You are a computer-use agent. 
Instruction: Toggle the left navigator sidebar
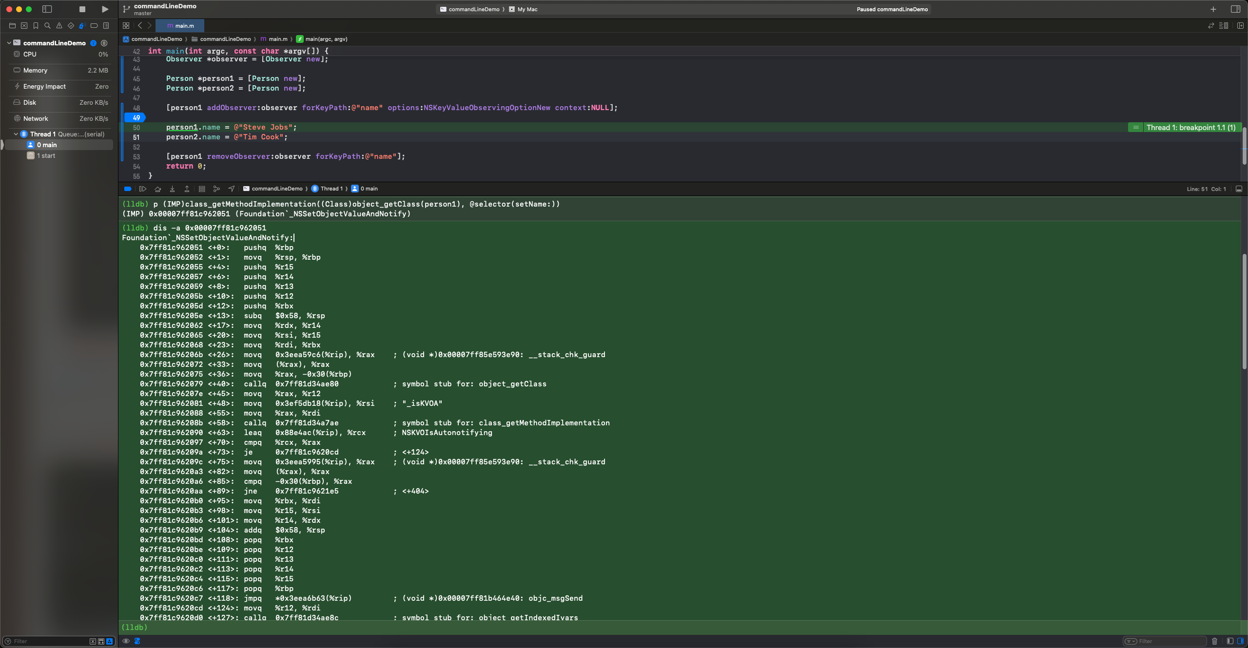(x=47, y=9)
